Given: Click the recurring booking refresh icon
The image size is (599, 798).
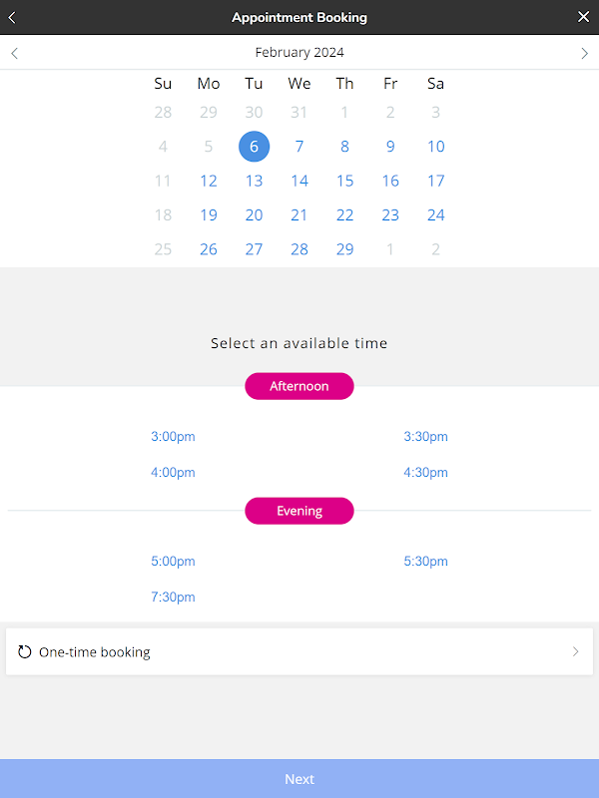Looking at the screenshot, I should (x=25, y=652).
